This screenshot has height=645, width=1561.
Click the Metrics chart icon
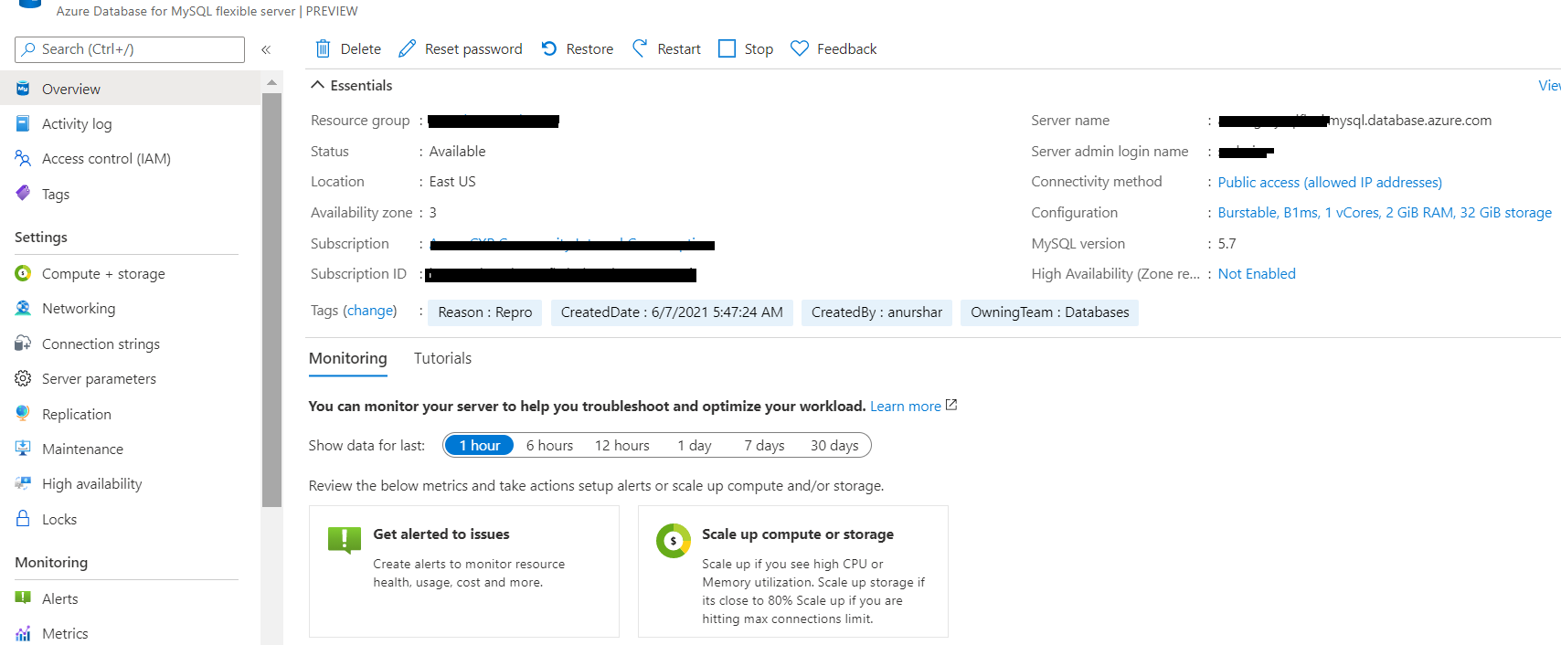23,633
